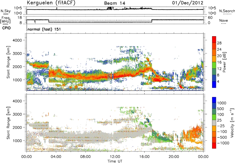
Task: Click the 'Nave' legend label
Action: [x=224, y=20]
